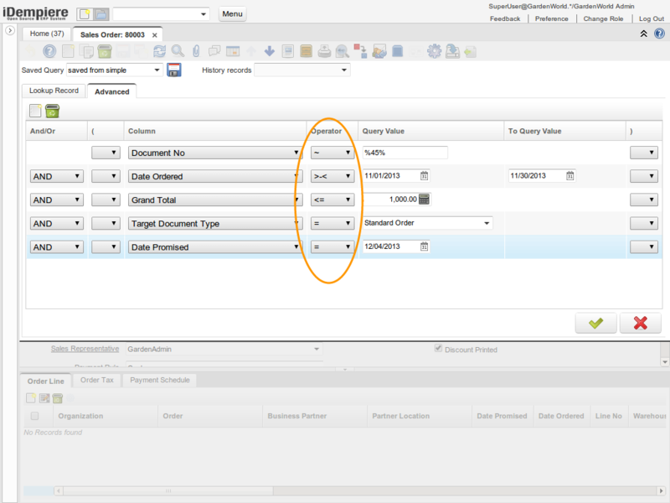This screenshot has height=503, width=670.
Task: Open calendar for the 11/30/2013 to-date
Action: 570,176
